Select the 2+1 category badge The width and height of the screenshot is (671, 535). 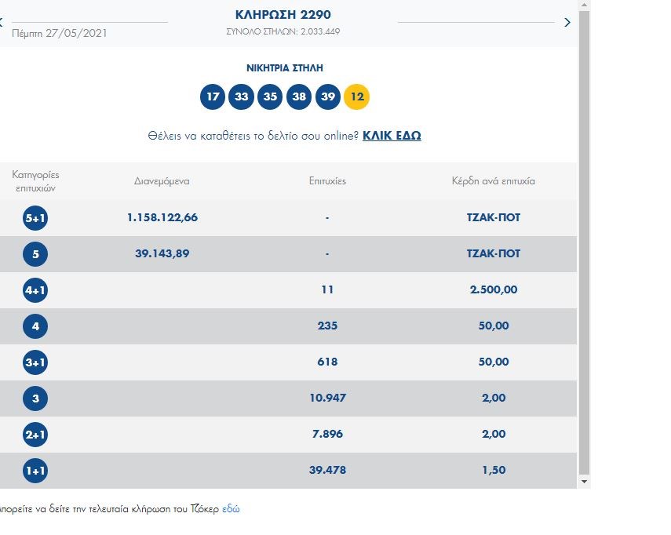[x=35, y=434]
